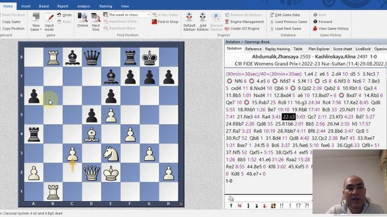Viewport: 387px width, 217px height.
Task: Click the New Game board icon
Action: [x=36, y=17]
